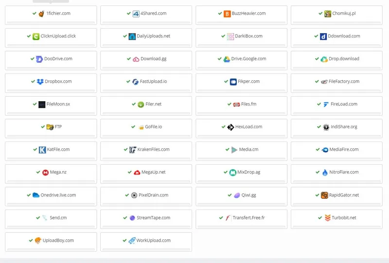The width and height of the screenshot is (389, 263).
Task: Click the purple Qiwi.gg icon
Action: click(237, 195)
